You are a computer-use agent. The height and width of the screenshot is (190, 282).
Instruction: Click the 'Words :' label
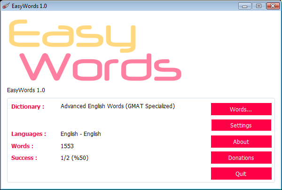(22, 146)
